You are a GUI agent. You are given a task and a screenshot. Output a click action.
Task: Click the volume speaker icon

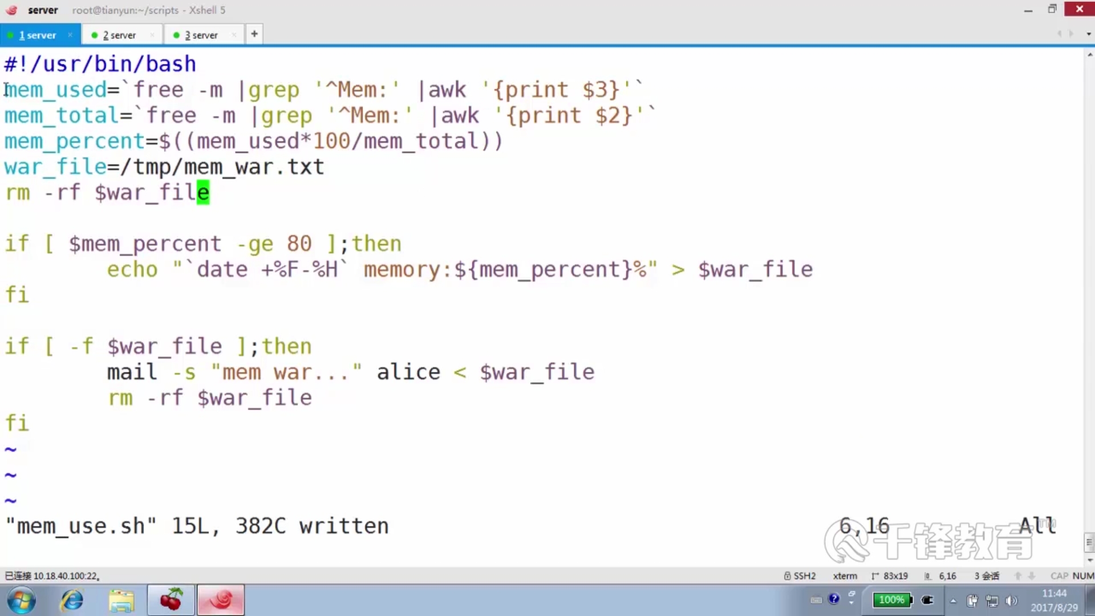coord(1011,601)
